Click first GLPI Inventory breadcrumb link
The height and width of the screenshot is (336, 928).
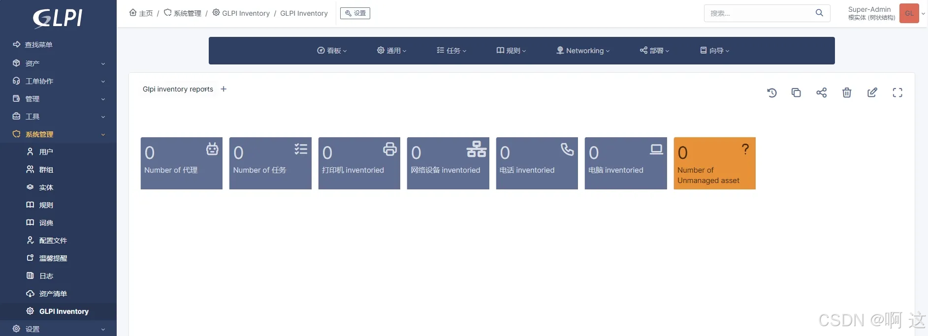tap(241, 13)
